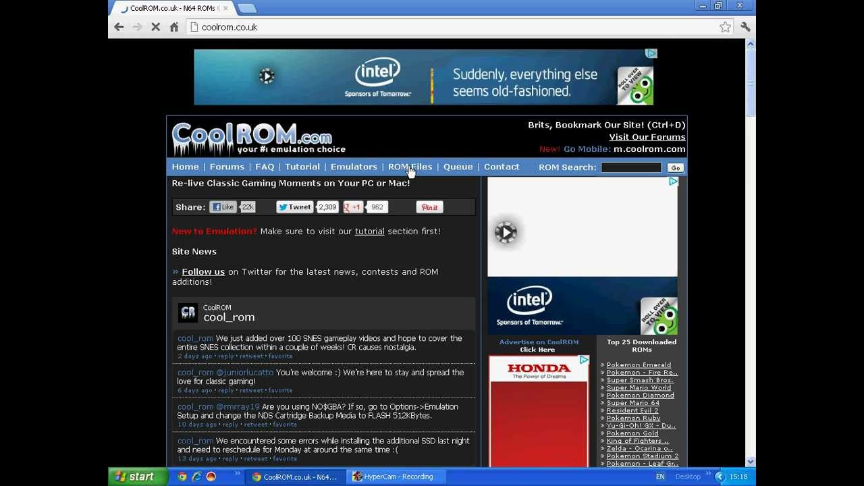Image resolution: width=864 pixels, height=486 pixels.
Task: Click the browser Forward arrow
Action: [x=137, y=27]
